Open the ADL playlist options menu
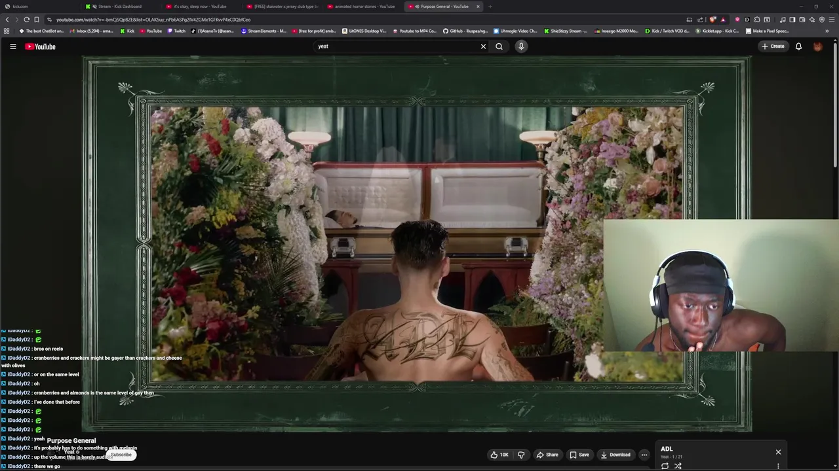Screen dimensions: 839x471 (x=778, y=466)
